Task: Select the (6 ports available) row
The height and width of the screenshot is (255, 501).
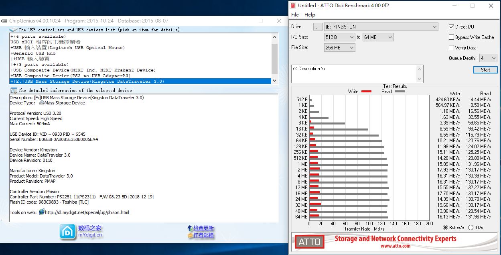Action: click(x=140, y=36)
